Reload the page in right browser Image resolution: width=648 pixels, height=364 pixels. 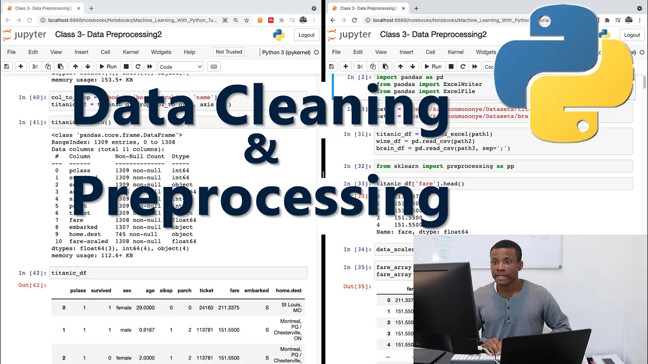(354, 20)
